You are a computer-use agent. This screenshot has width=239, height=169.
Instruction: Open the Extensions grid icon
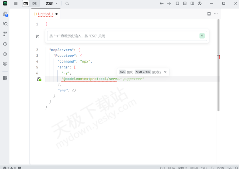pos(5,78)
